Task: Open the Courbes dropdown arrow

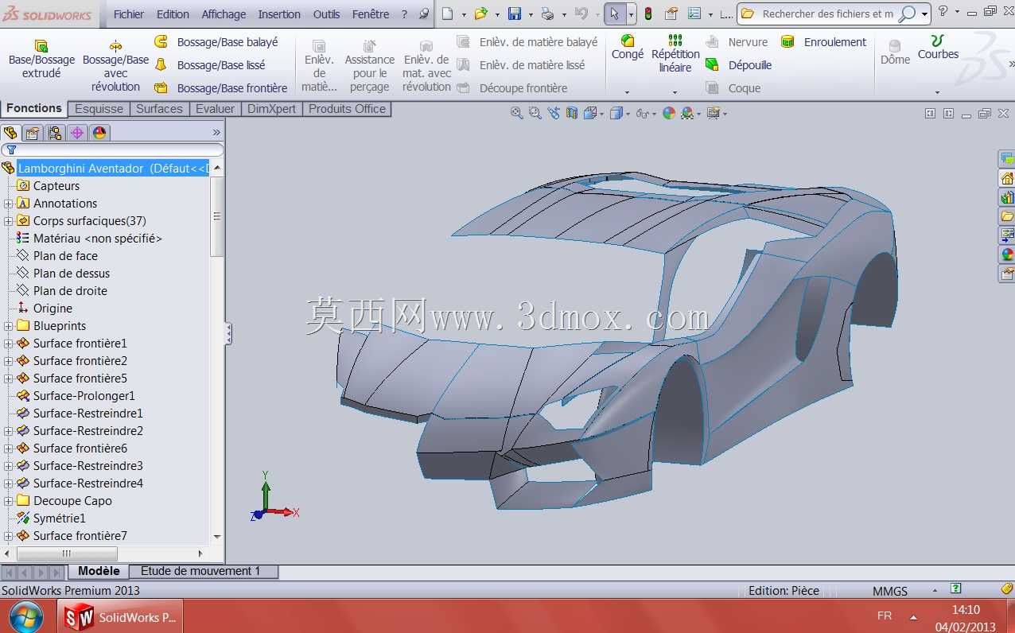Action: point(938,92)
